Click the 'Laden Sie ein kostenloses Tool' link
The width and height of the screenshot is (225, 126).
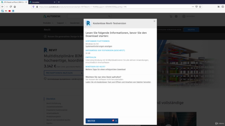118,82
